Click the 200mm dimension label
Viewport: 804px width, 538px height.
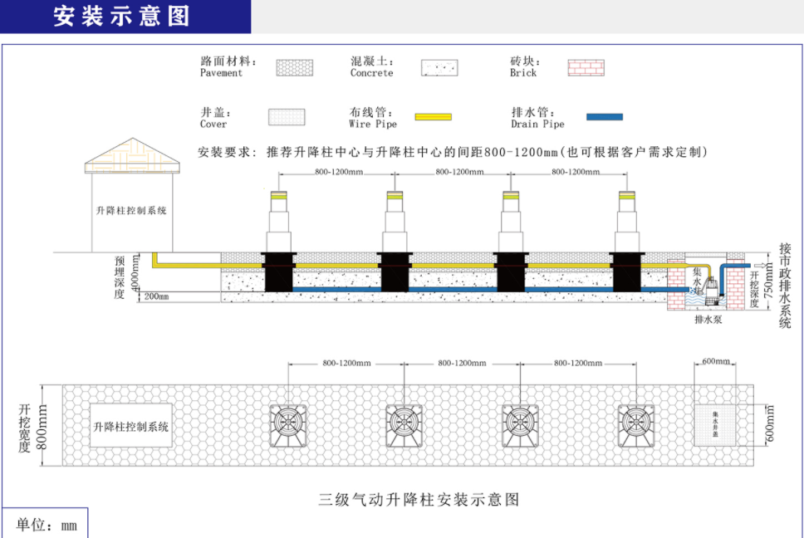[x=156, y=296]
